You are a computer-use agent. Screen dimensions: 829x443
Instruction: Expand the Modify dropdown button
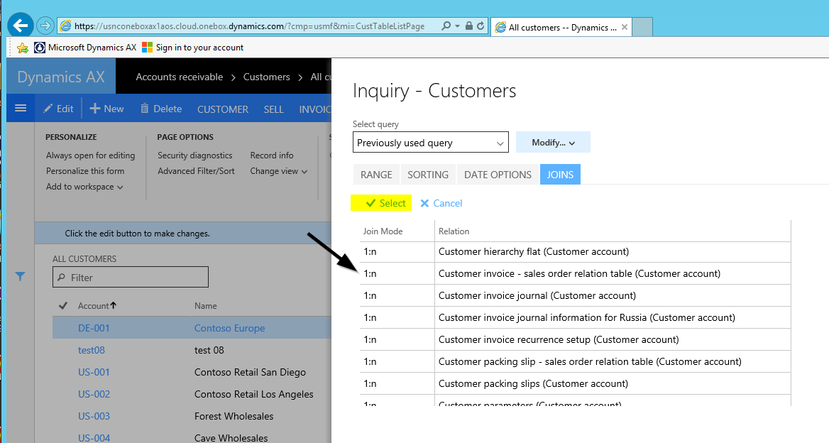point(553,143)
